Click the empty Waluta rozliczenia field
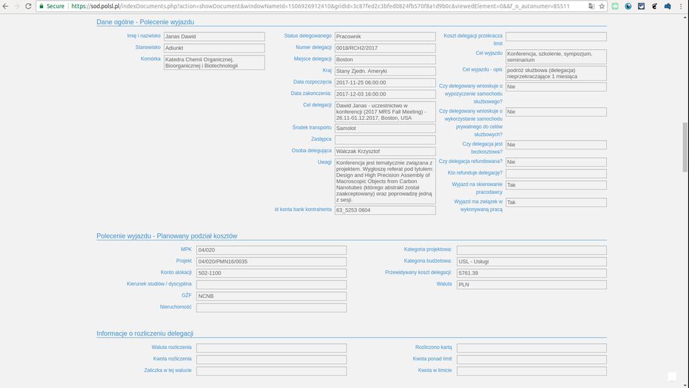Screen dimensions: 689x388 coord(272,348)
